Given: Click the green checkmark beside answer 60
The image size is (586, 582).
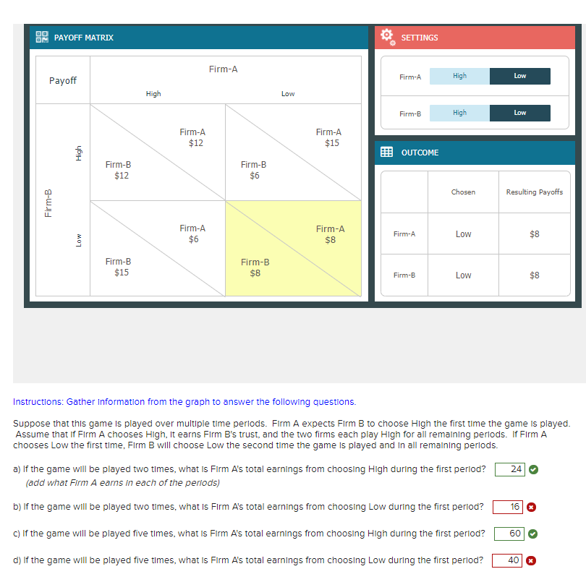Looking at the screenshot, I should (x=532, y=534).
